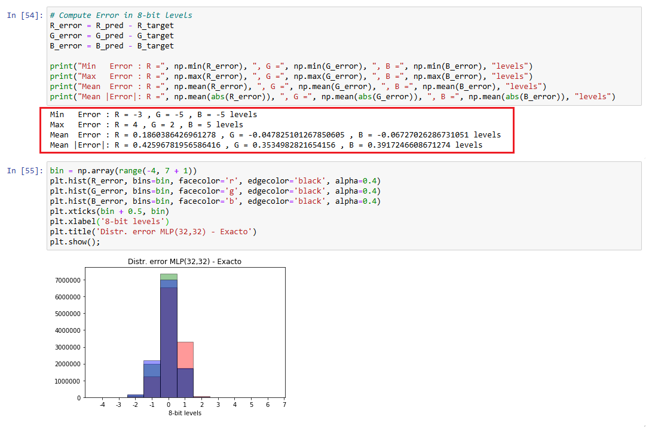Click the print("Mean Error :" code line
655x432 pixels.
(298, 87)
